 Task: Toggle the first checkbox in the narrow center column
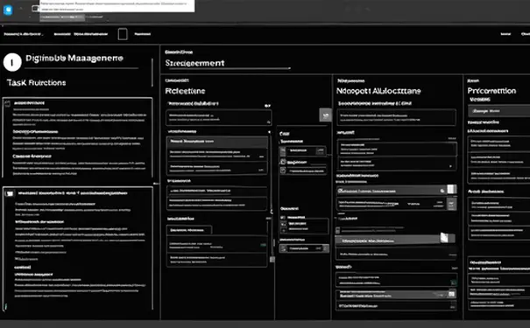[283, 150]
